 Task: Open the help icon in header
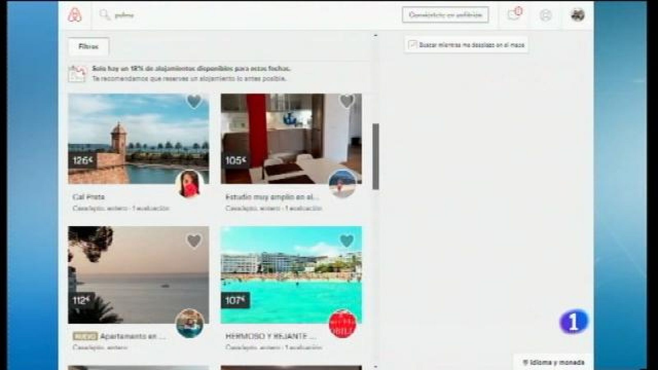[x=545, y=15]
